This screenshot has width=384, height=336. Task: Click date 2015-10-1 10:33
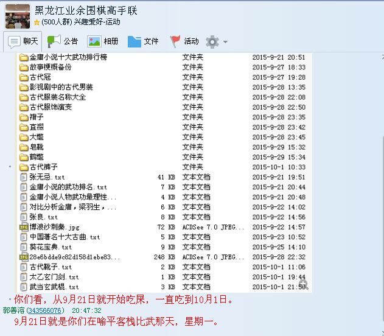(279, 167)
